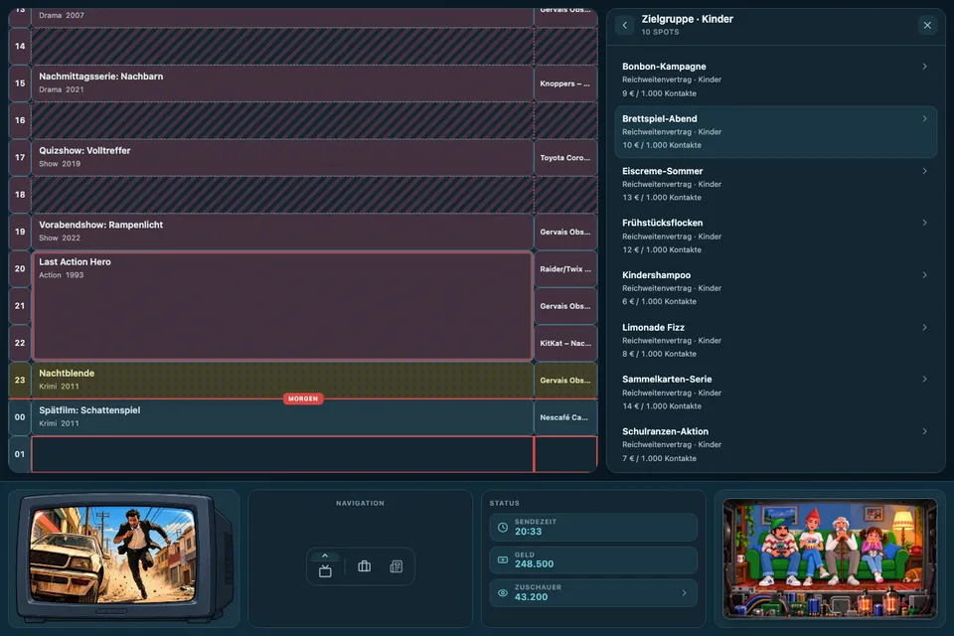Screen dimensions: 954x636
Task: Select the empty 01 o'clock programme slot
Action: click(282, 454)
